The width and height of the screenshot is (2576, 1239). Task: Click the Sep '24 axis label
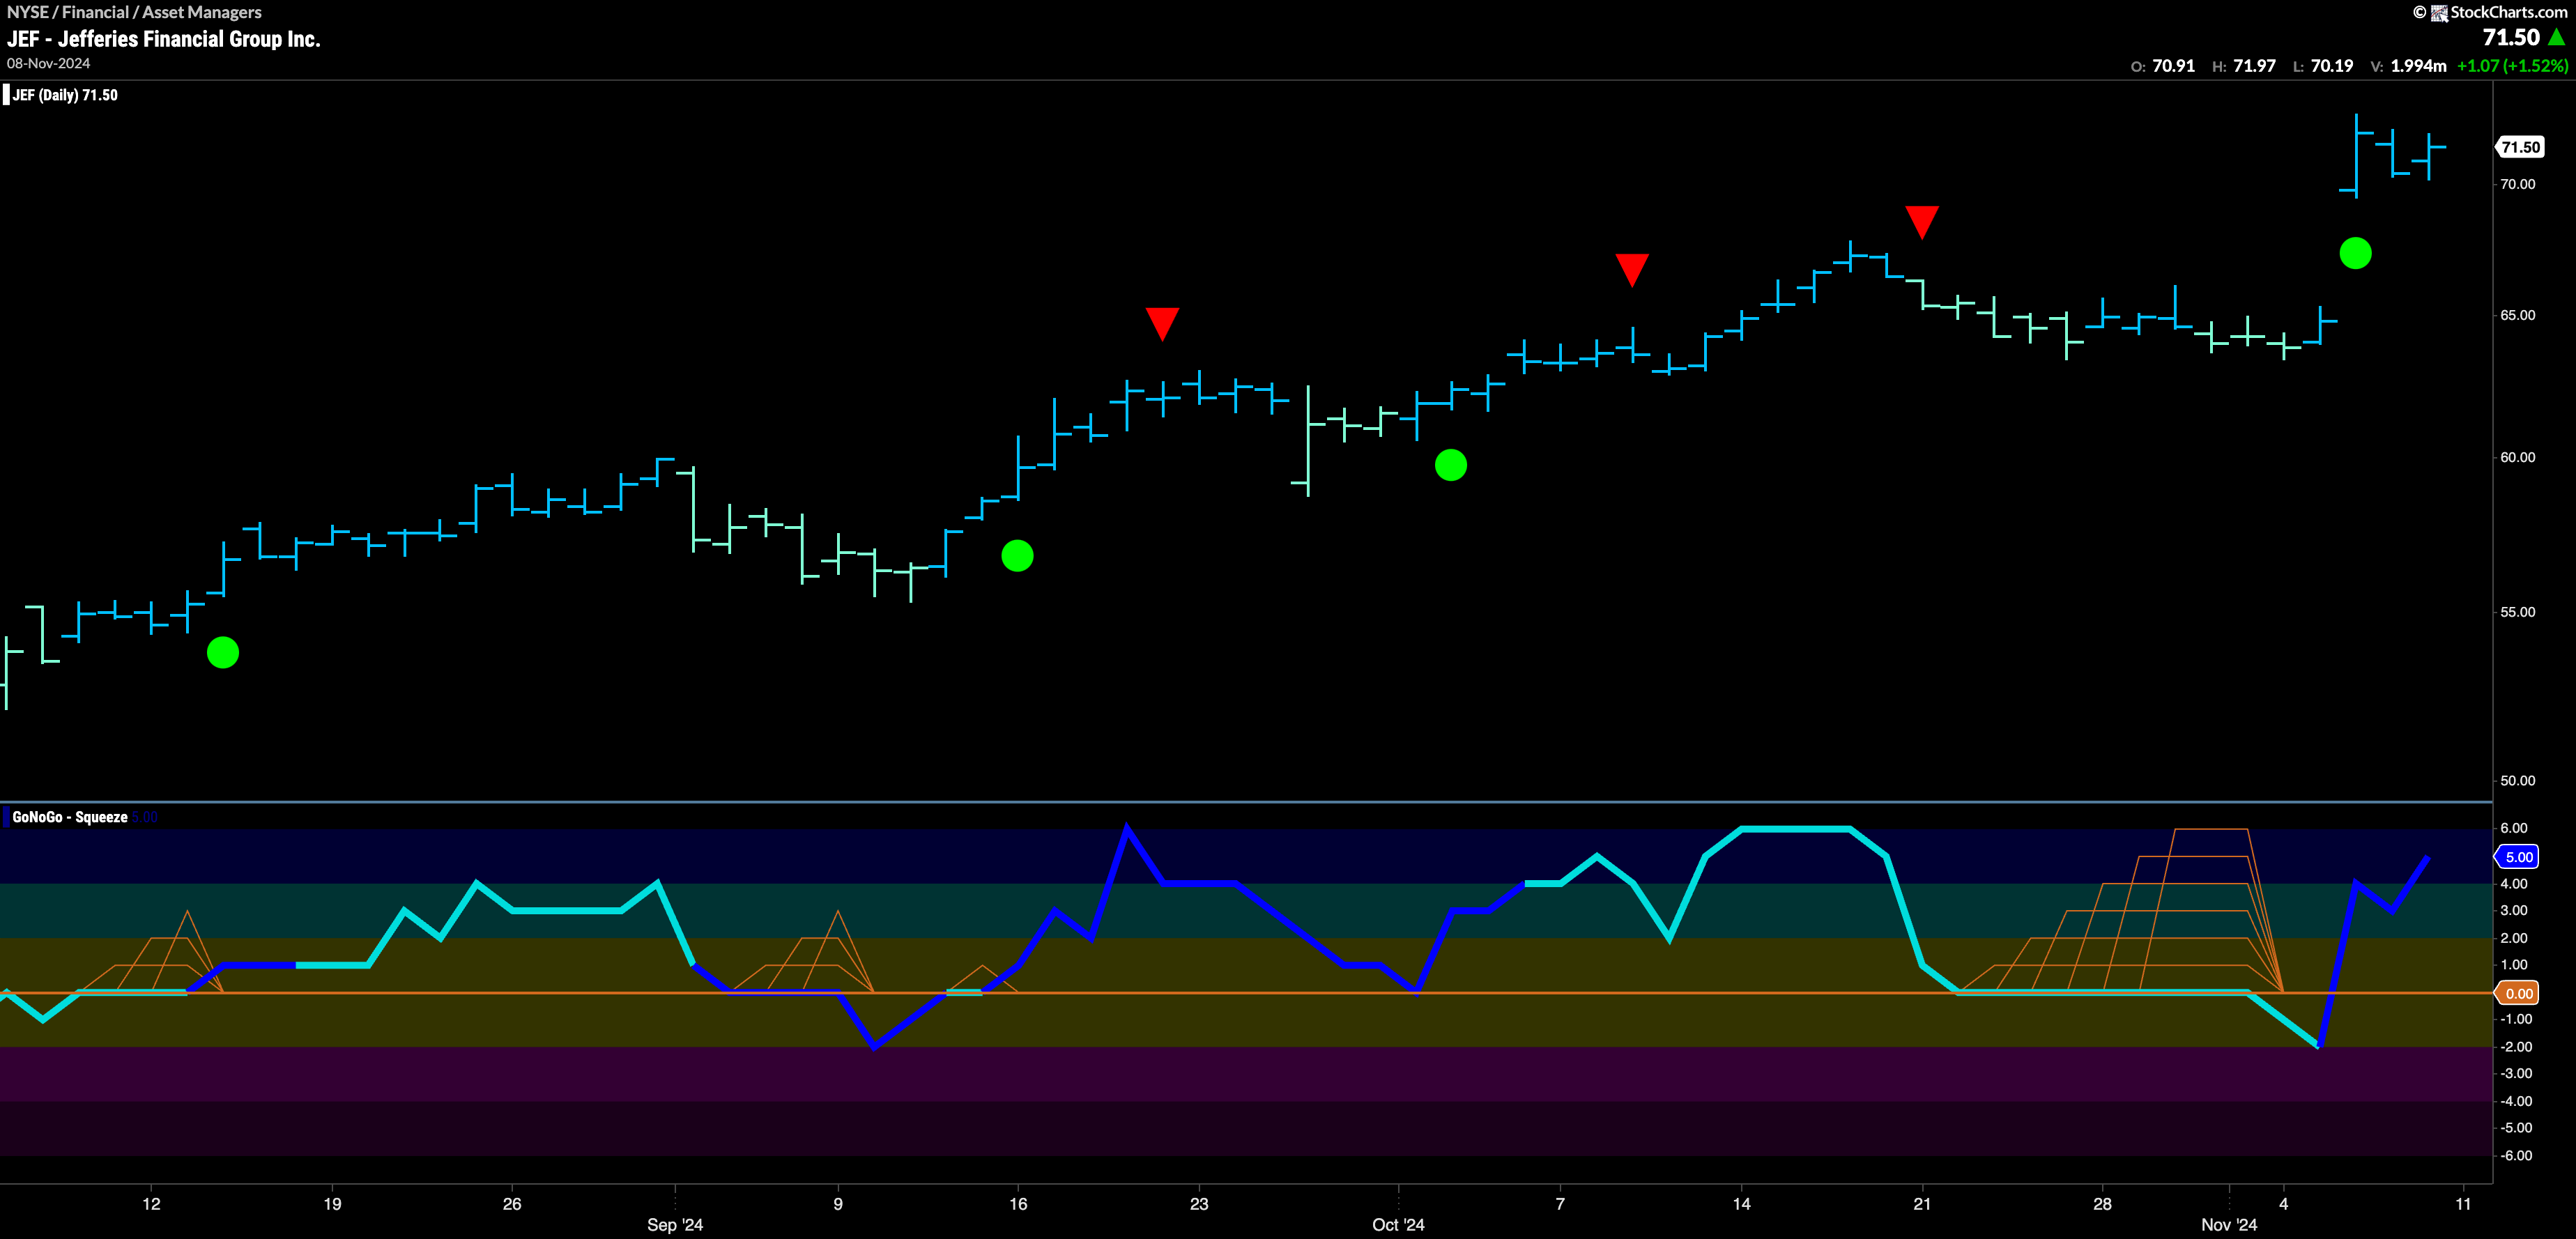[675, 1225]
